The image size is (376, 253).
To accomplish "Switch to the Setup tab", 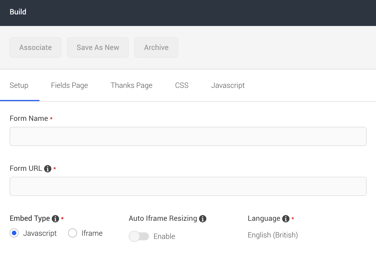I will coord(19,85).
